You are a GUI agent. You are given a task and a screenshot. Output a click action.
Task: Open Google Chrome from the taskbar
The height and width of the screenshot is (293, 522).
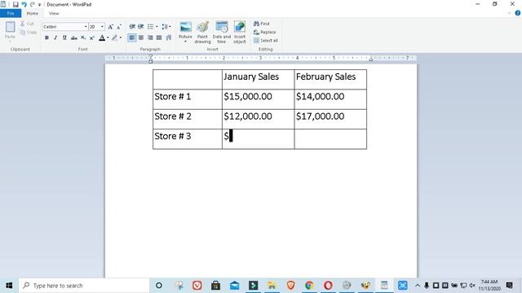[x=309, y=286]
